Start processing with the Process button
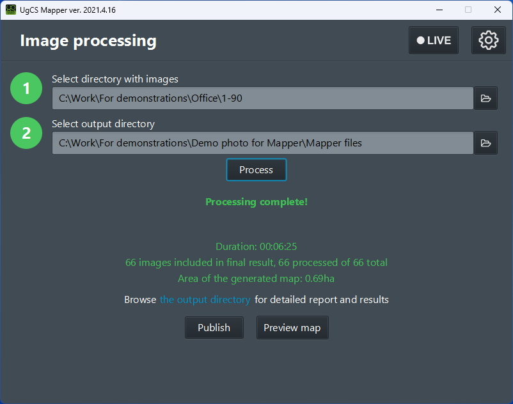This screenshot has height=404, width=513. [x=256, y=169]
